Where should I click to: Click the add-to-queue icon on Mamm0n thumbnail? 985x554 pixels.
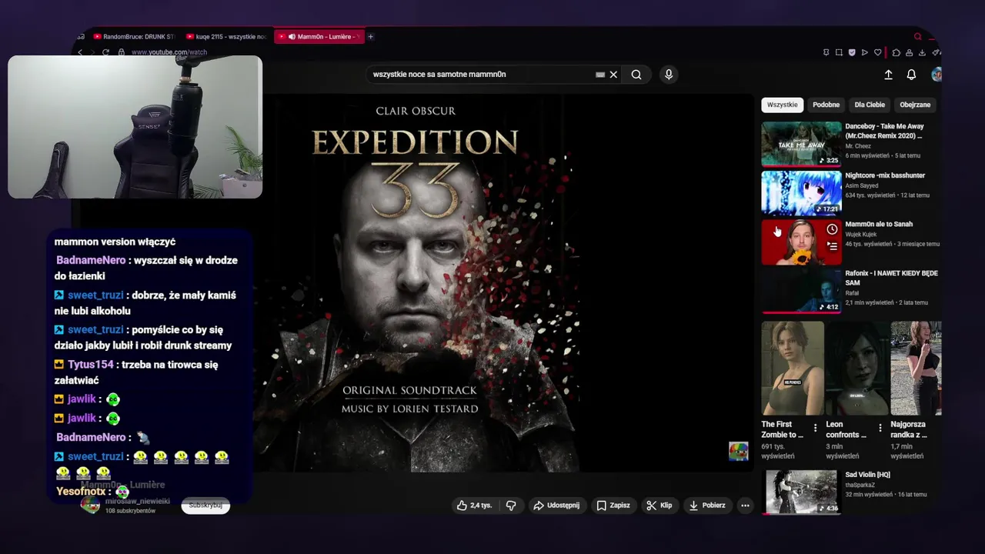tap(832, 246)
